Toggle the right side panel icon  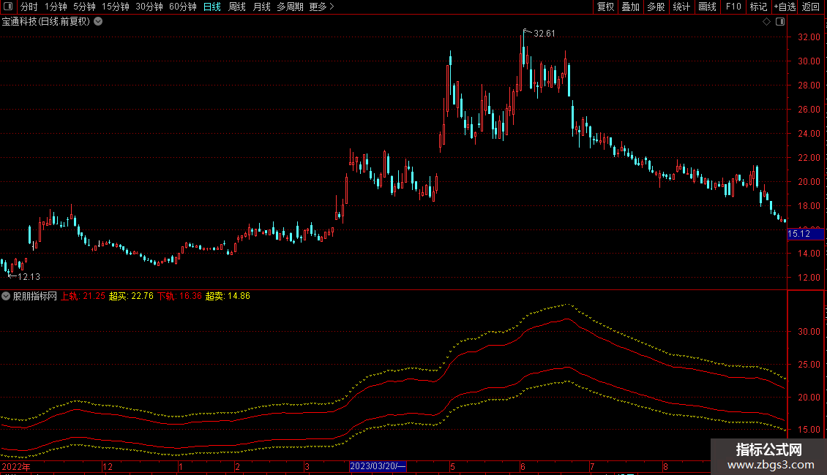click(780, 22)
